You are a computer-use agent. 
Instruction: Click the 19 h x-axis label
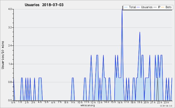(140, 102)
